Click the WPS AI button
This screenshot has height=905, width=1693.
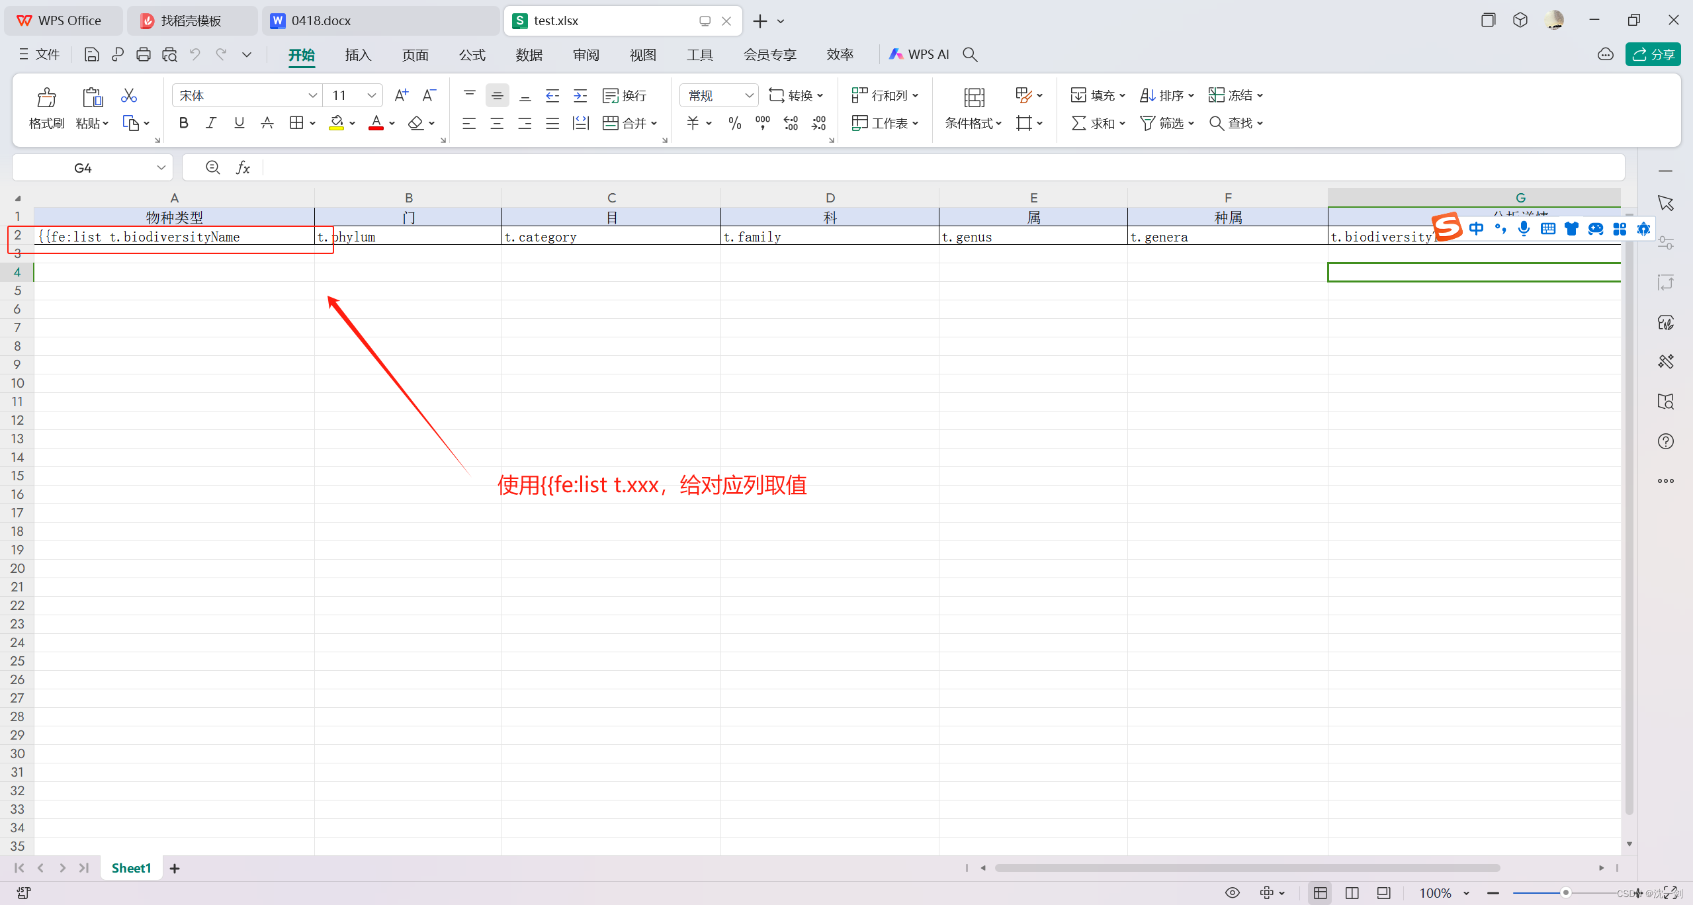pos(920,55)
